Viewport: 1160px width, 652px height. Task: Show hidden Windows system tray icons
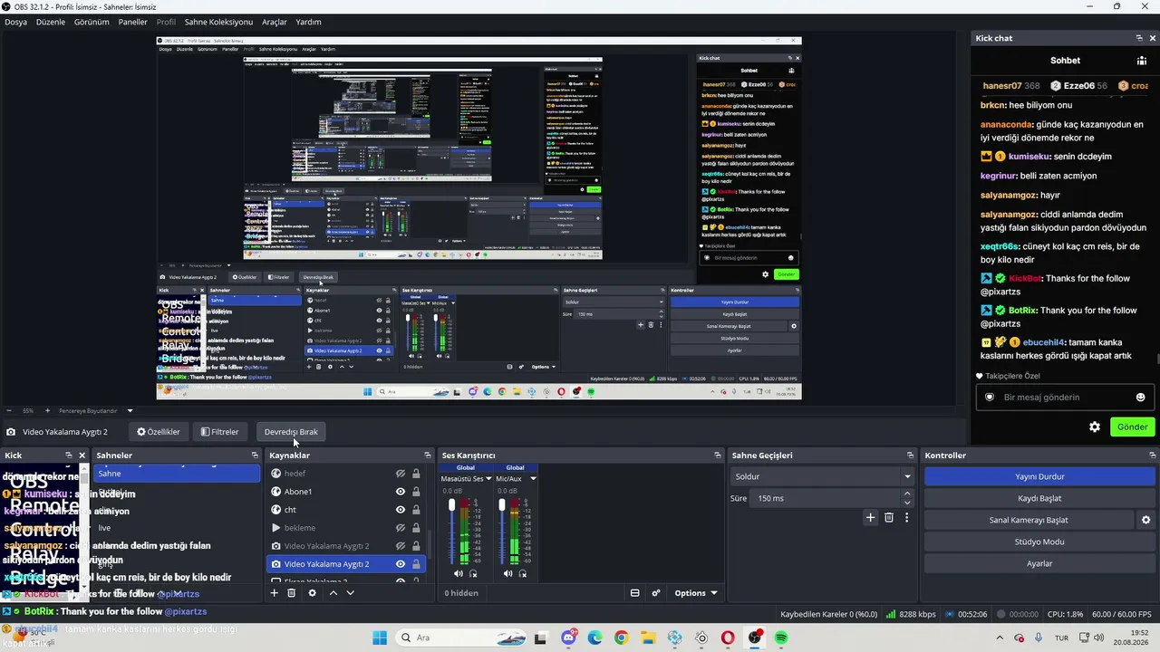[x=1000, y=638]
